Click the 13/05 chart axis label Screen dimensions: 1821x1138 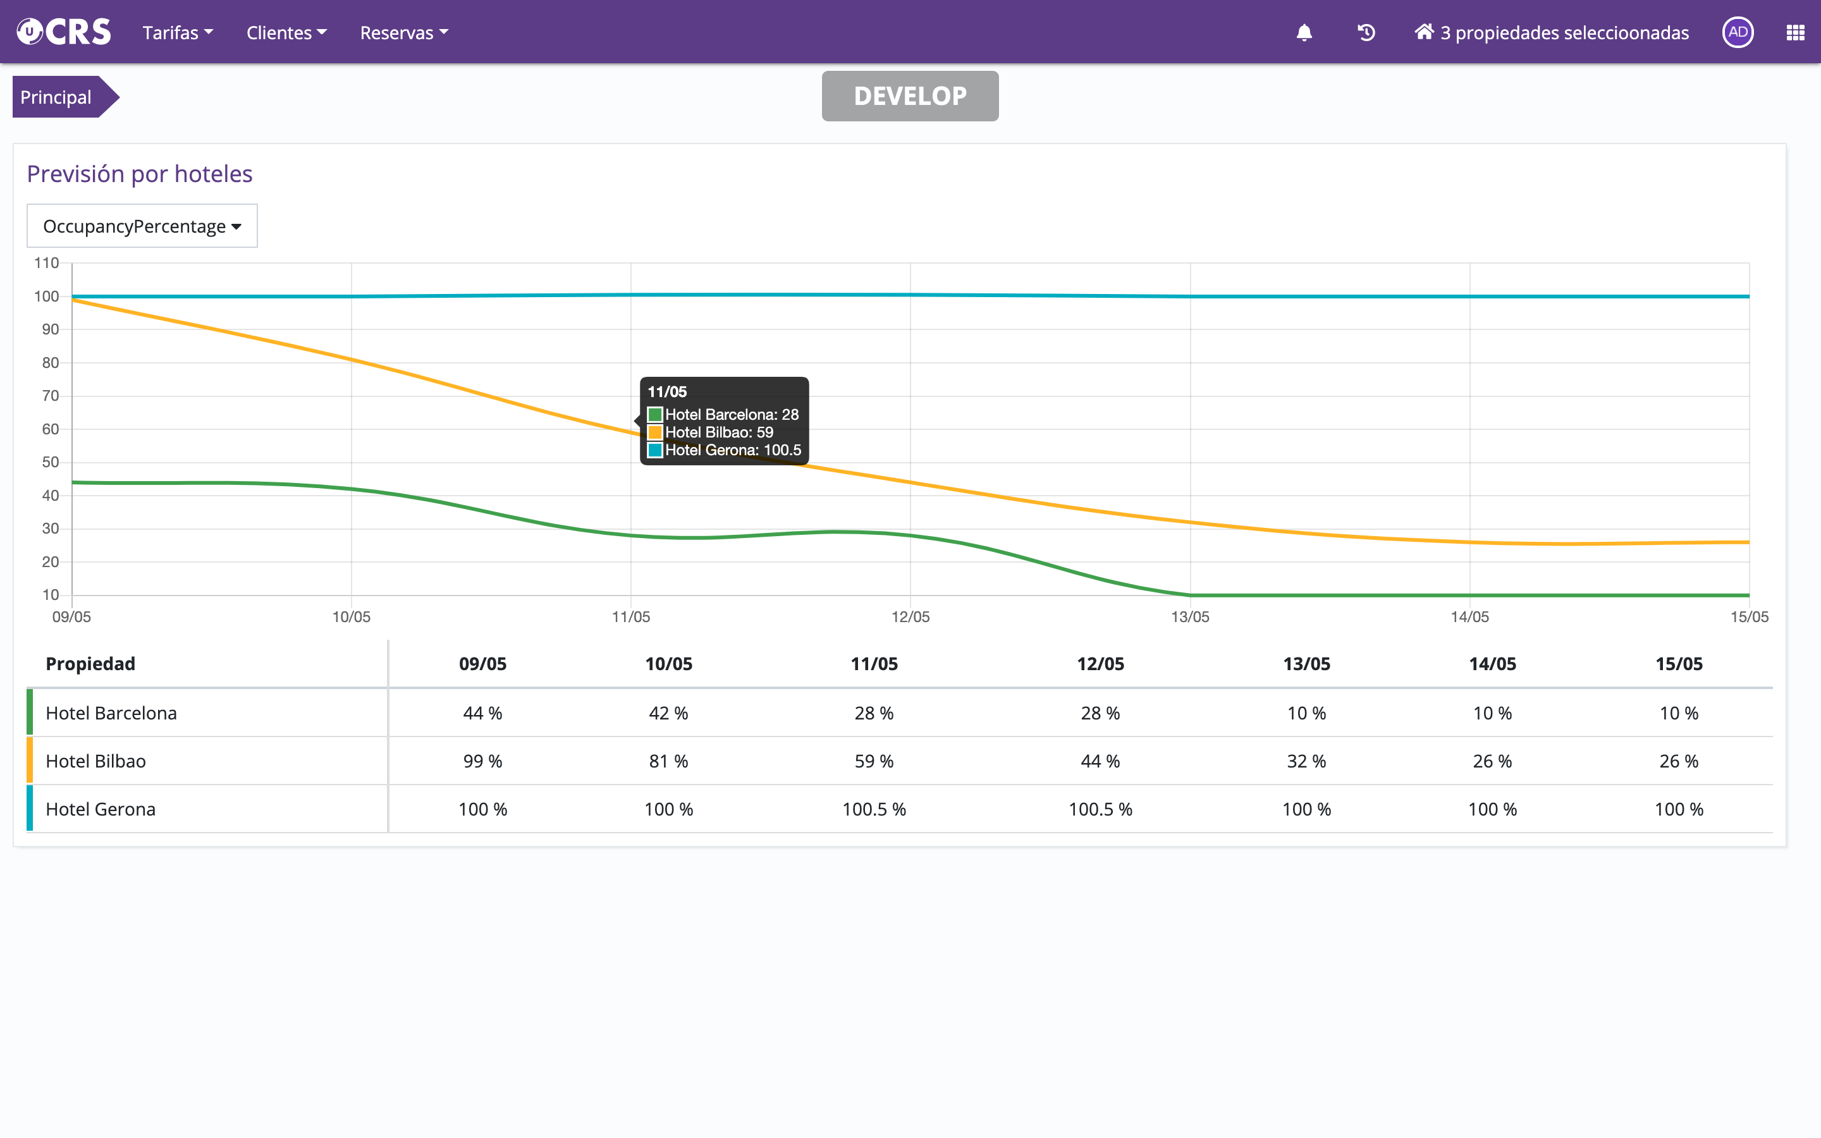(1190, 617)
